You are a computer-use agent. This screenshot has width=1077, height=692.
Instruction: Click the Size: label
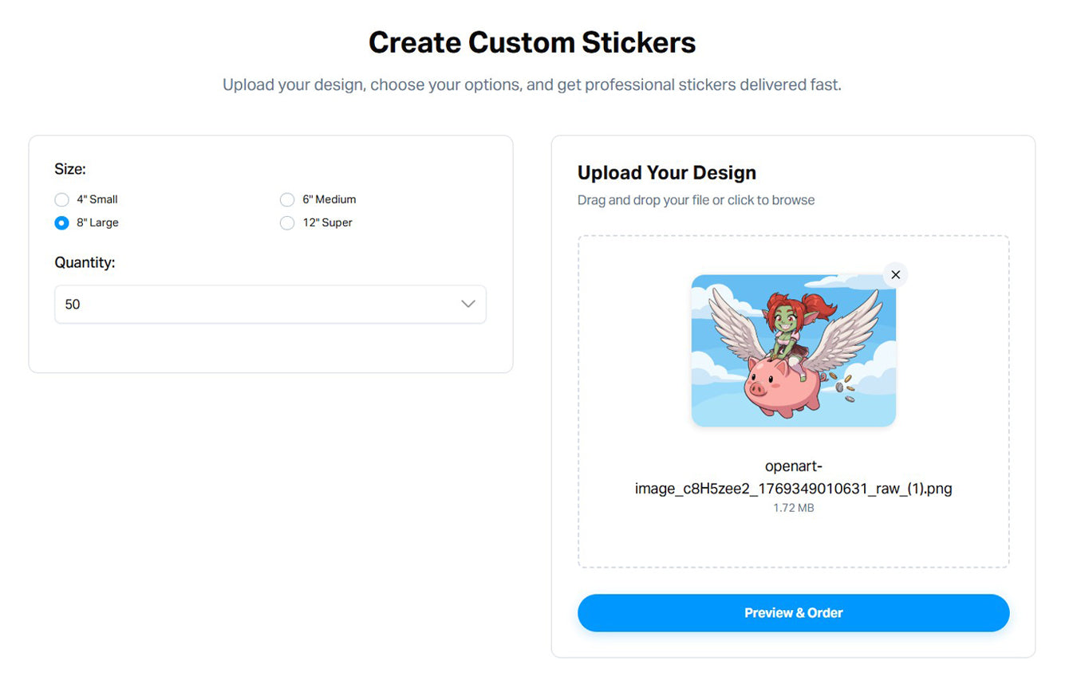click(70, 168)
